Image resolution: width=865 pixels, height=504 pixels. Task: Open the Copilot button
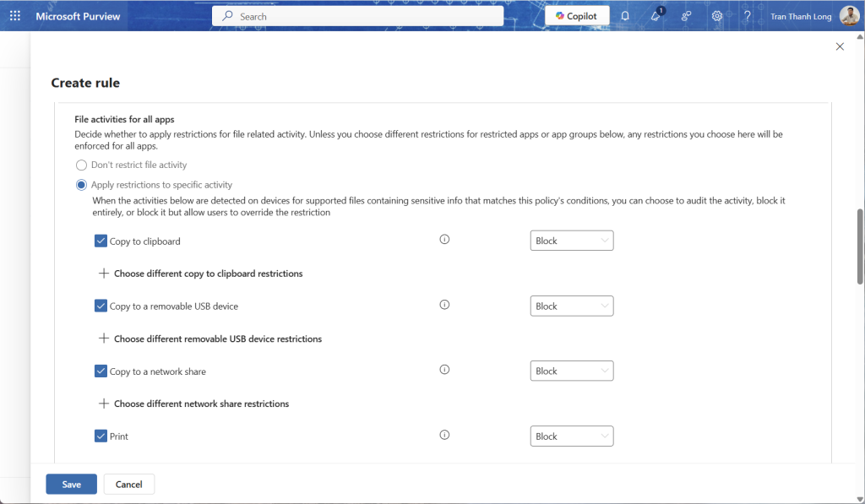point(577,16)
